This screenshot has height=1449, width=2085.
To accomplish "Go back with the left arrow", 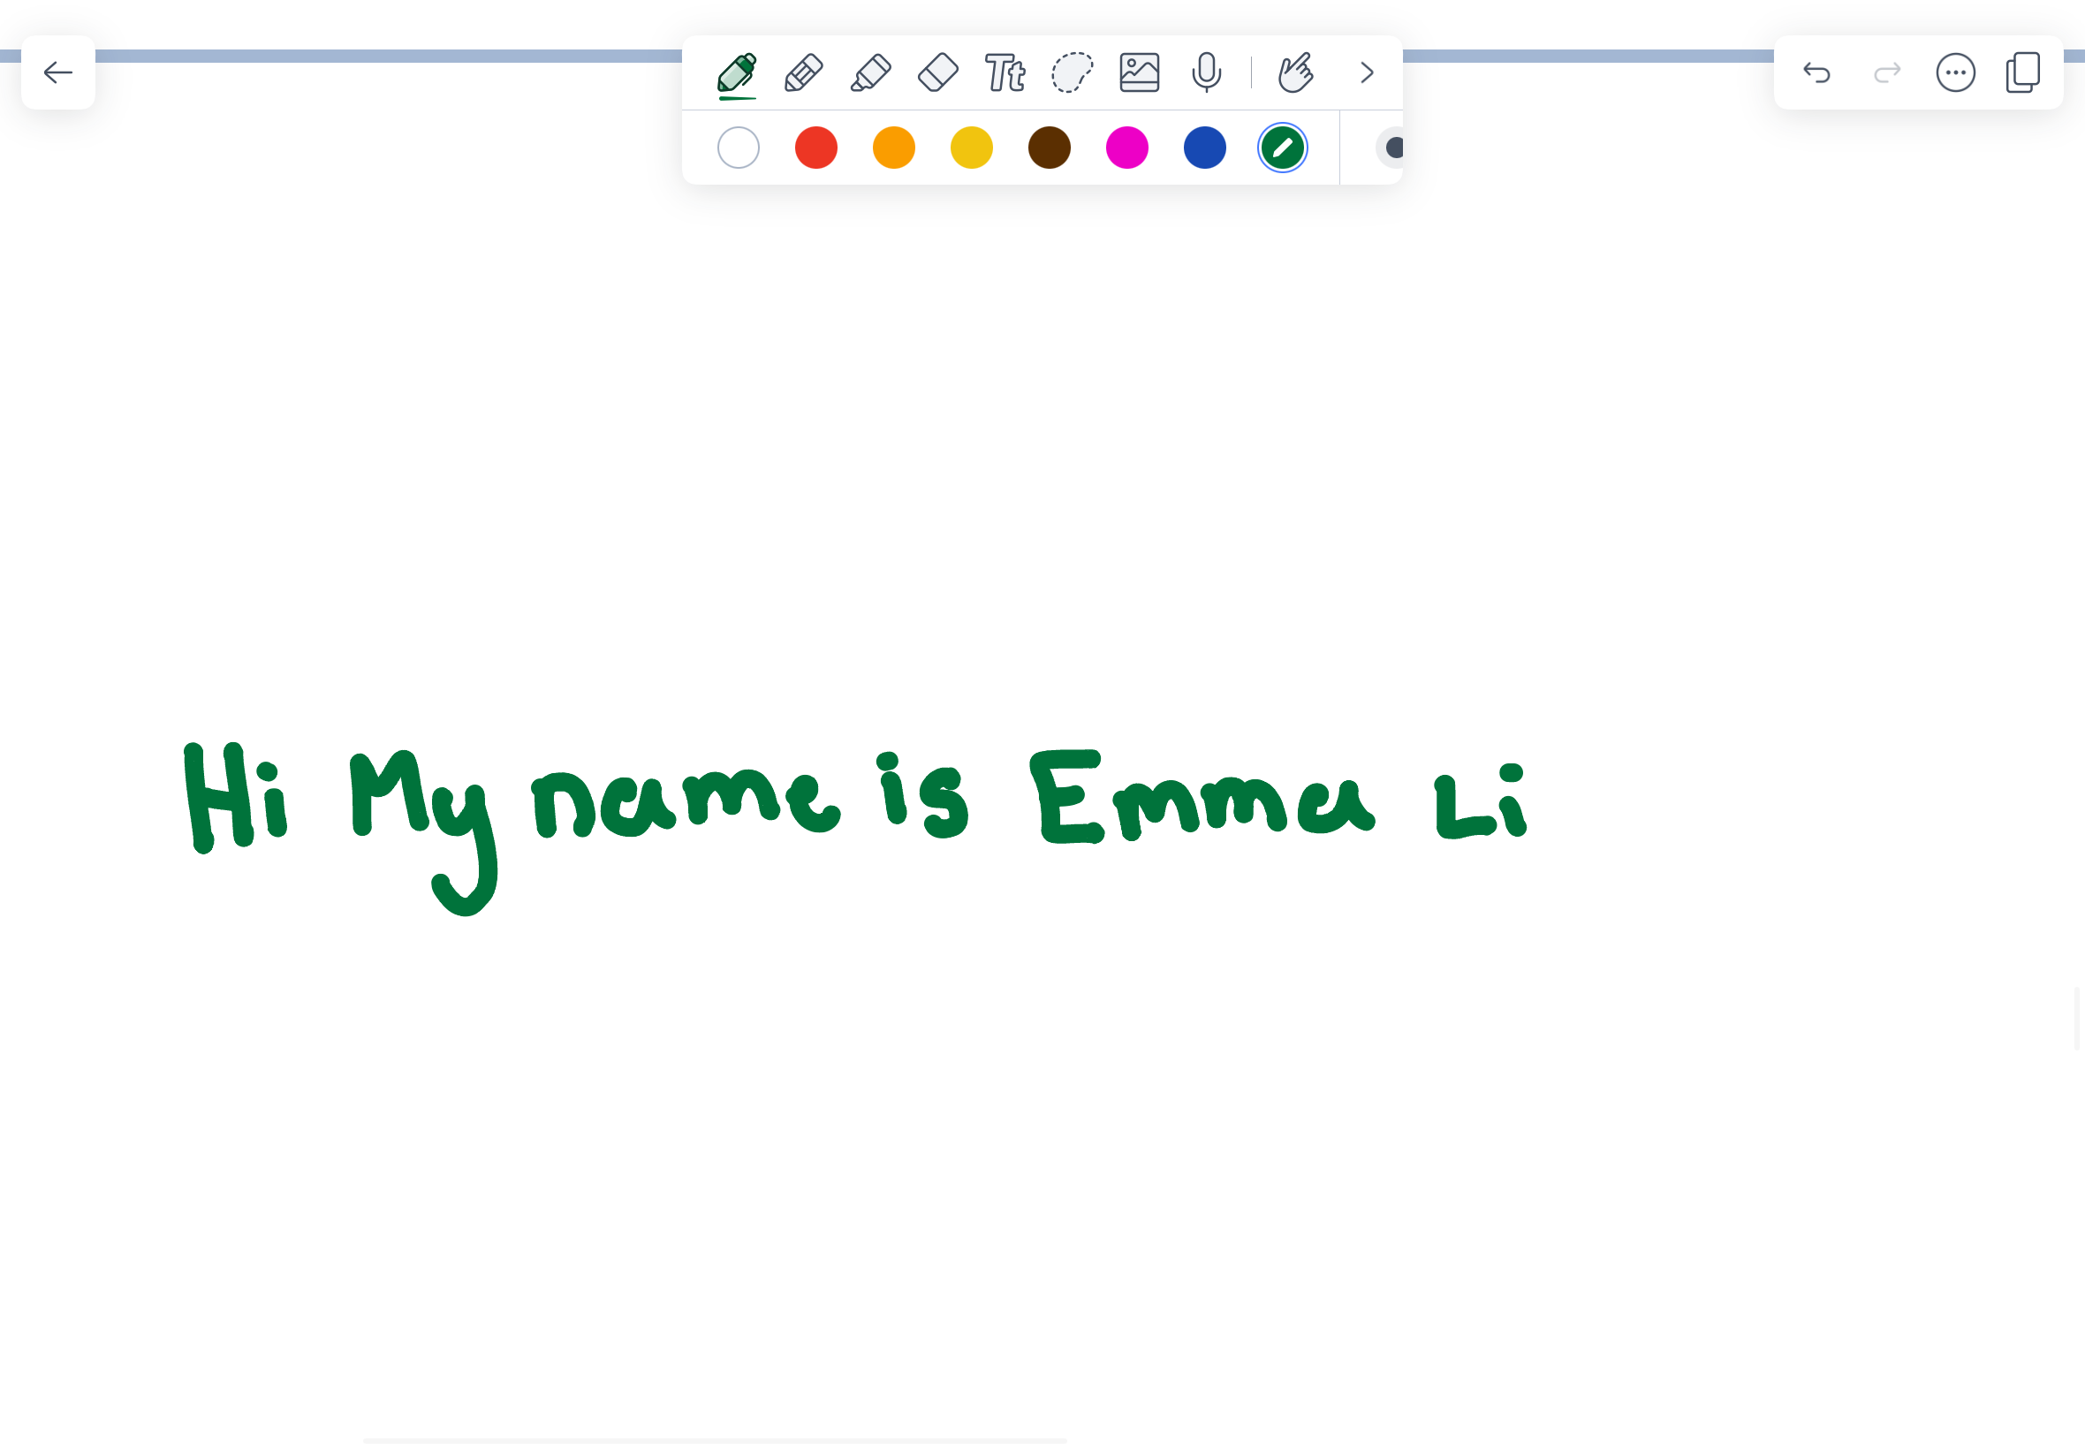I will pos(58,72).
